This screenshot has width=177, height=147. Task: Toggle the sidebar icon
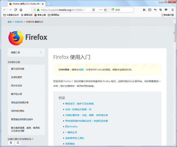[150, 10]
